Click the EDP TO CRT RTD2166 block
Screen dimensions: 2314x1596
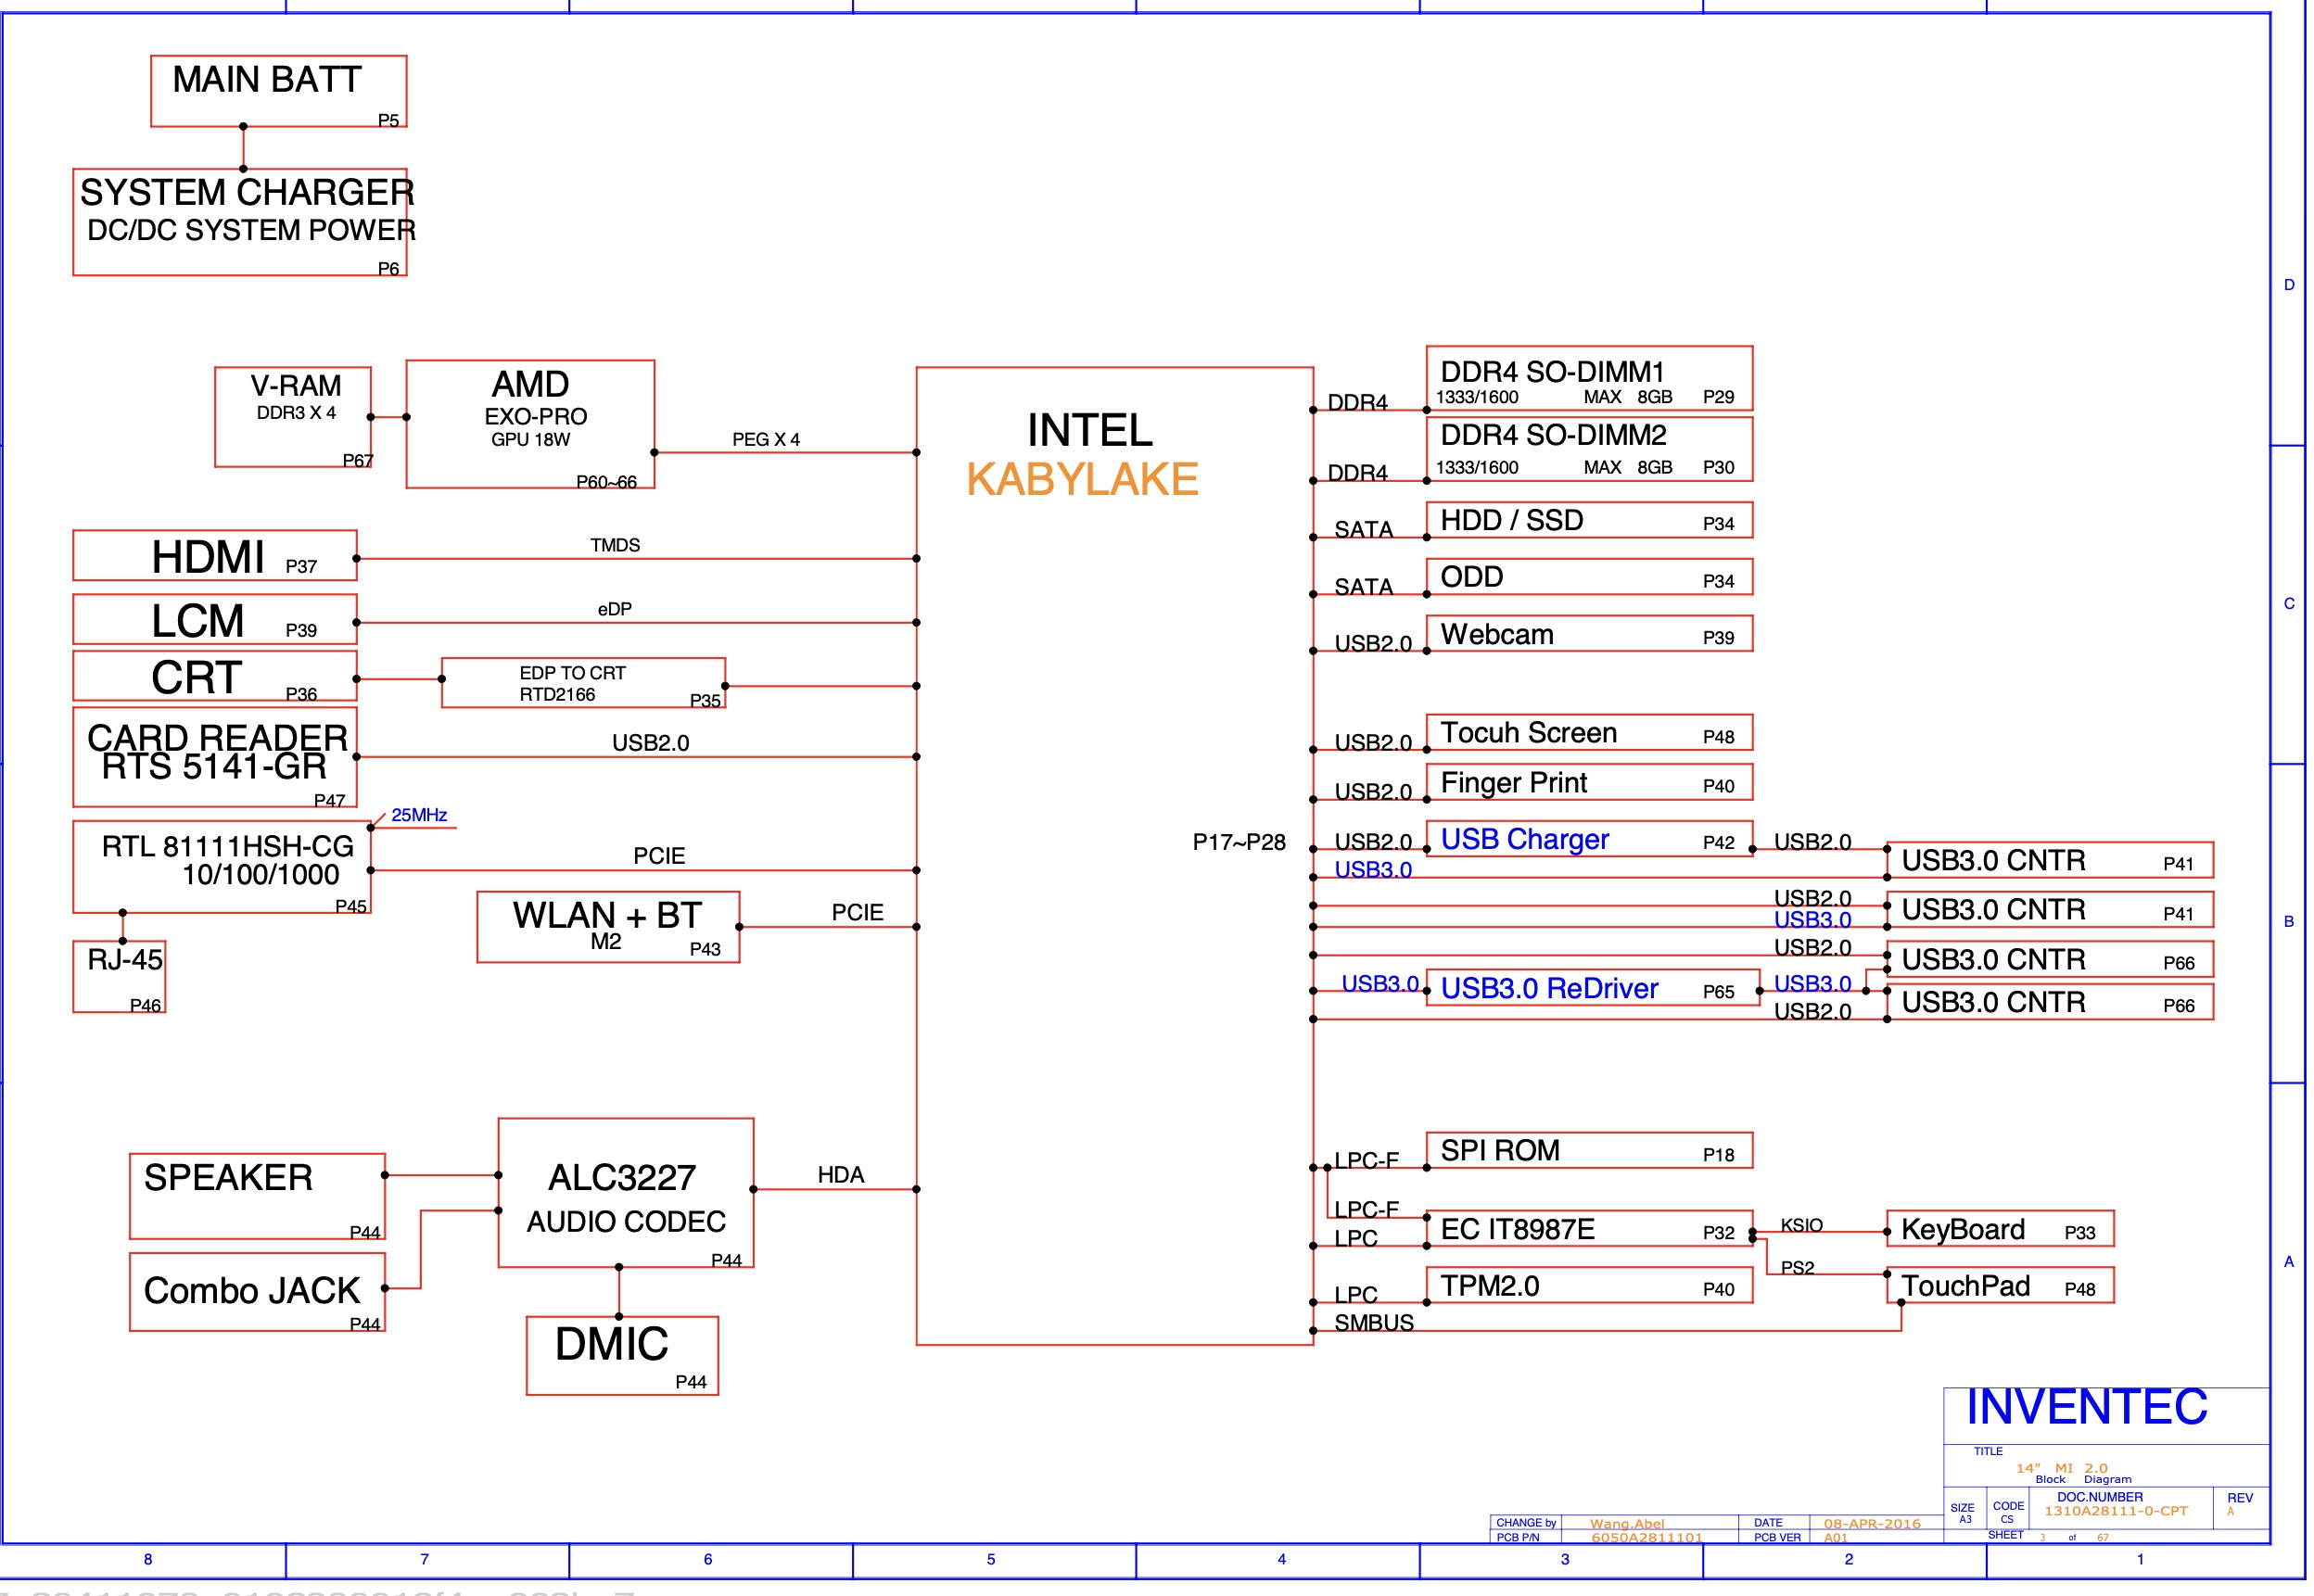point(584,683)
